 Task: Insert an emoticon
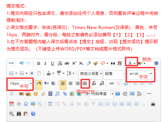(x=36, y=94)
